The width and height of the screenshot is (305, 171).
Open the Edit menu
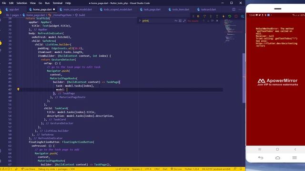tap(11, 3)
